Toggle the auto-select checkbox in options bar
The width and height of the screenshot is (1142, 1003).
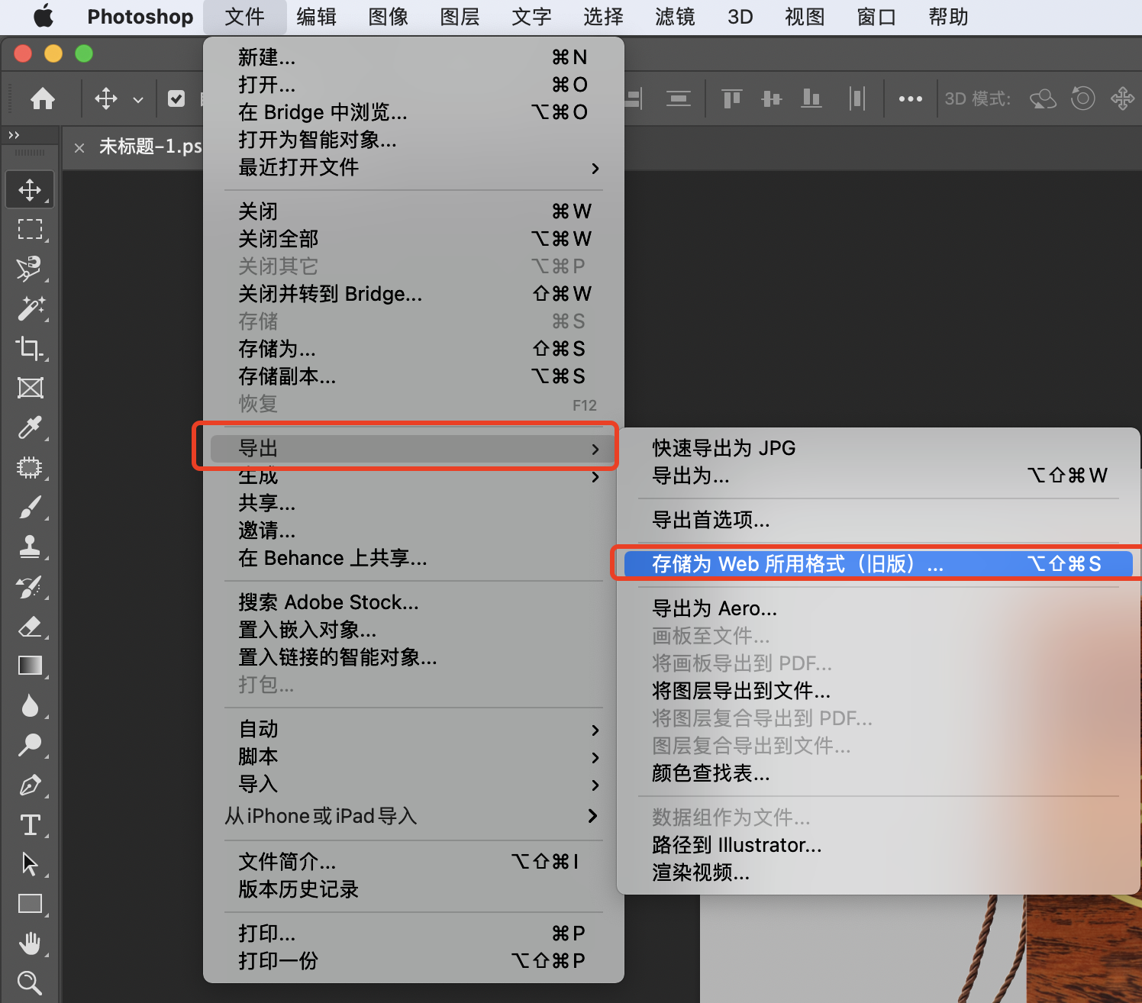176,98
